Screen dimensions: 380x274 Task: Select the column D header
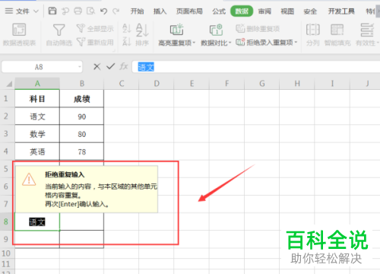point(157,84)
